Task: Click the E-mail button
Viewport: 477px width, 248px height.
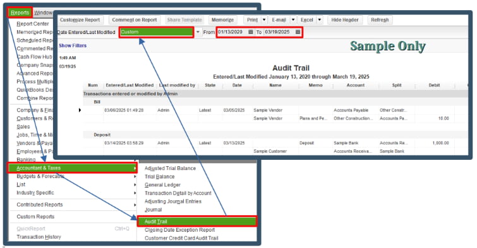Action: (x=279, y=20)
